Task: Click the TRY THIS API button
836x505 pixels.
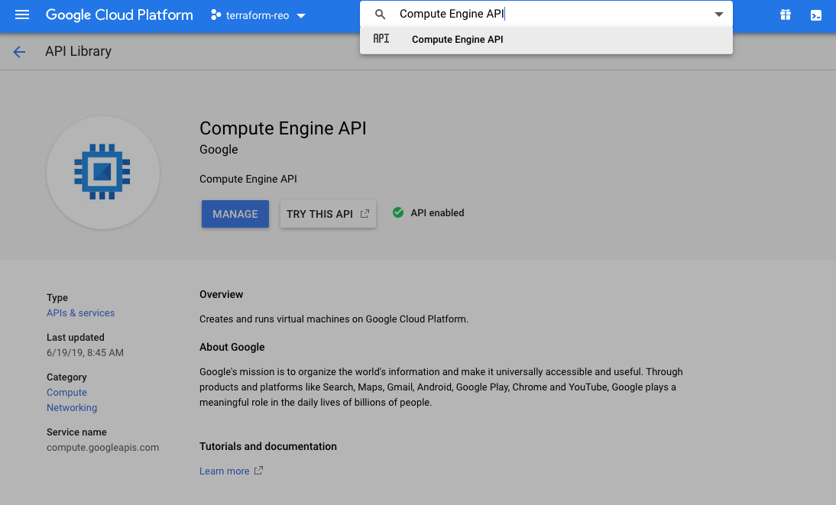Action: tap(328, 214)
